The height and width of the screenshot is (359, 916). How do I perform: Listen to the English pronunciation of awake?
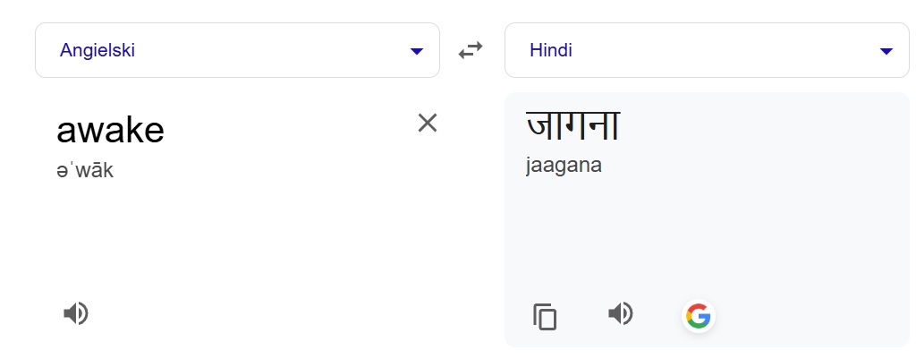click(x=76, y=313)
